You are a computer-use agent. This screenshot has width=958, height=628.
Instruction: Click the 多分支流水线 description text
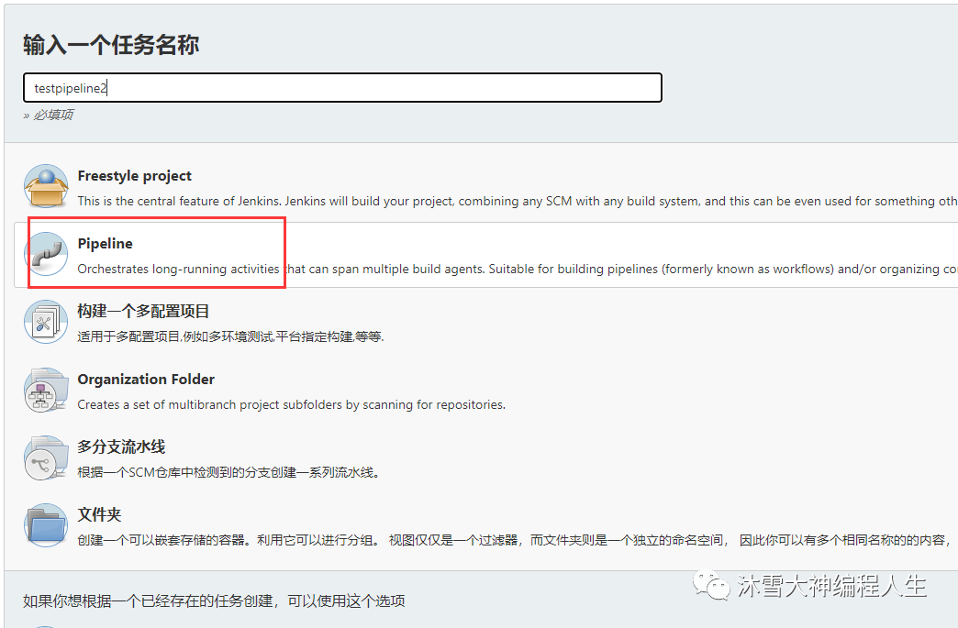[228, 472]
